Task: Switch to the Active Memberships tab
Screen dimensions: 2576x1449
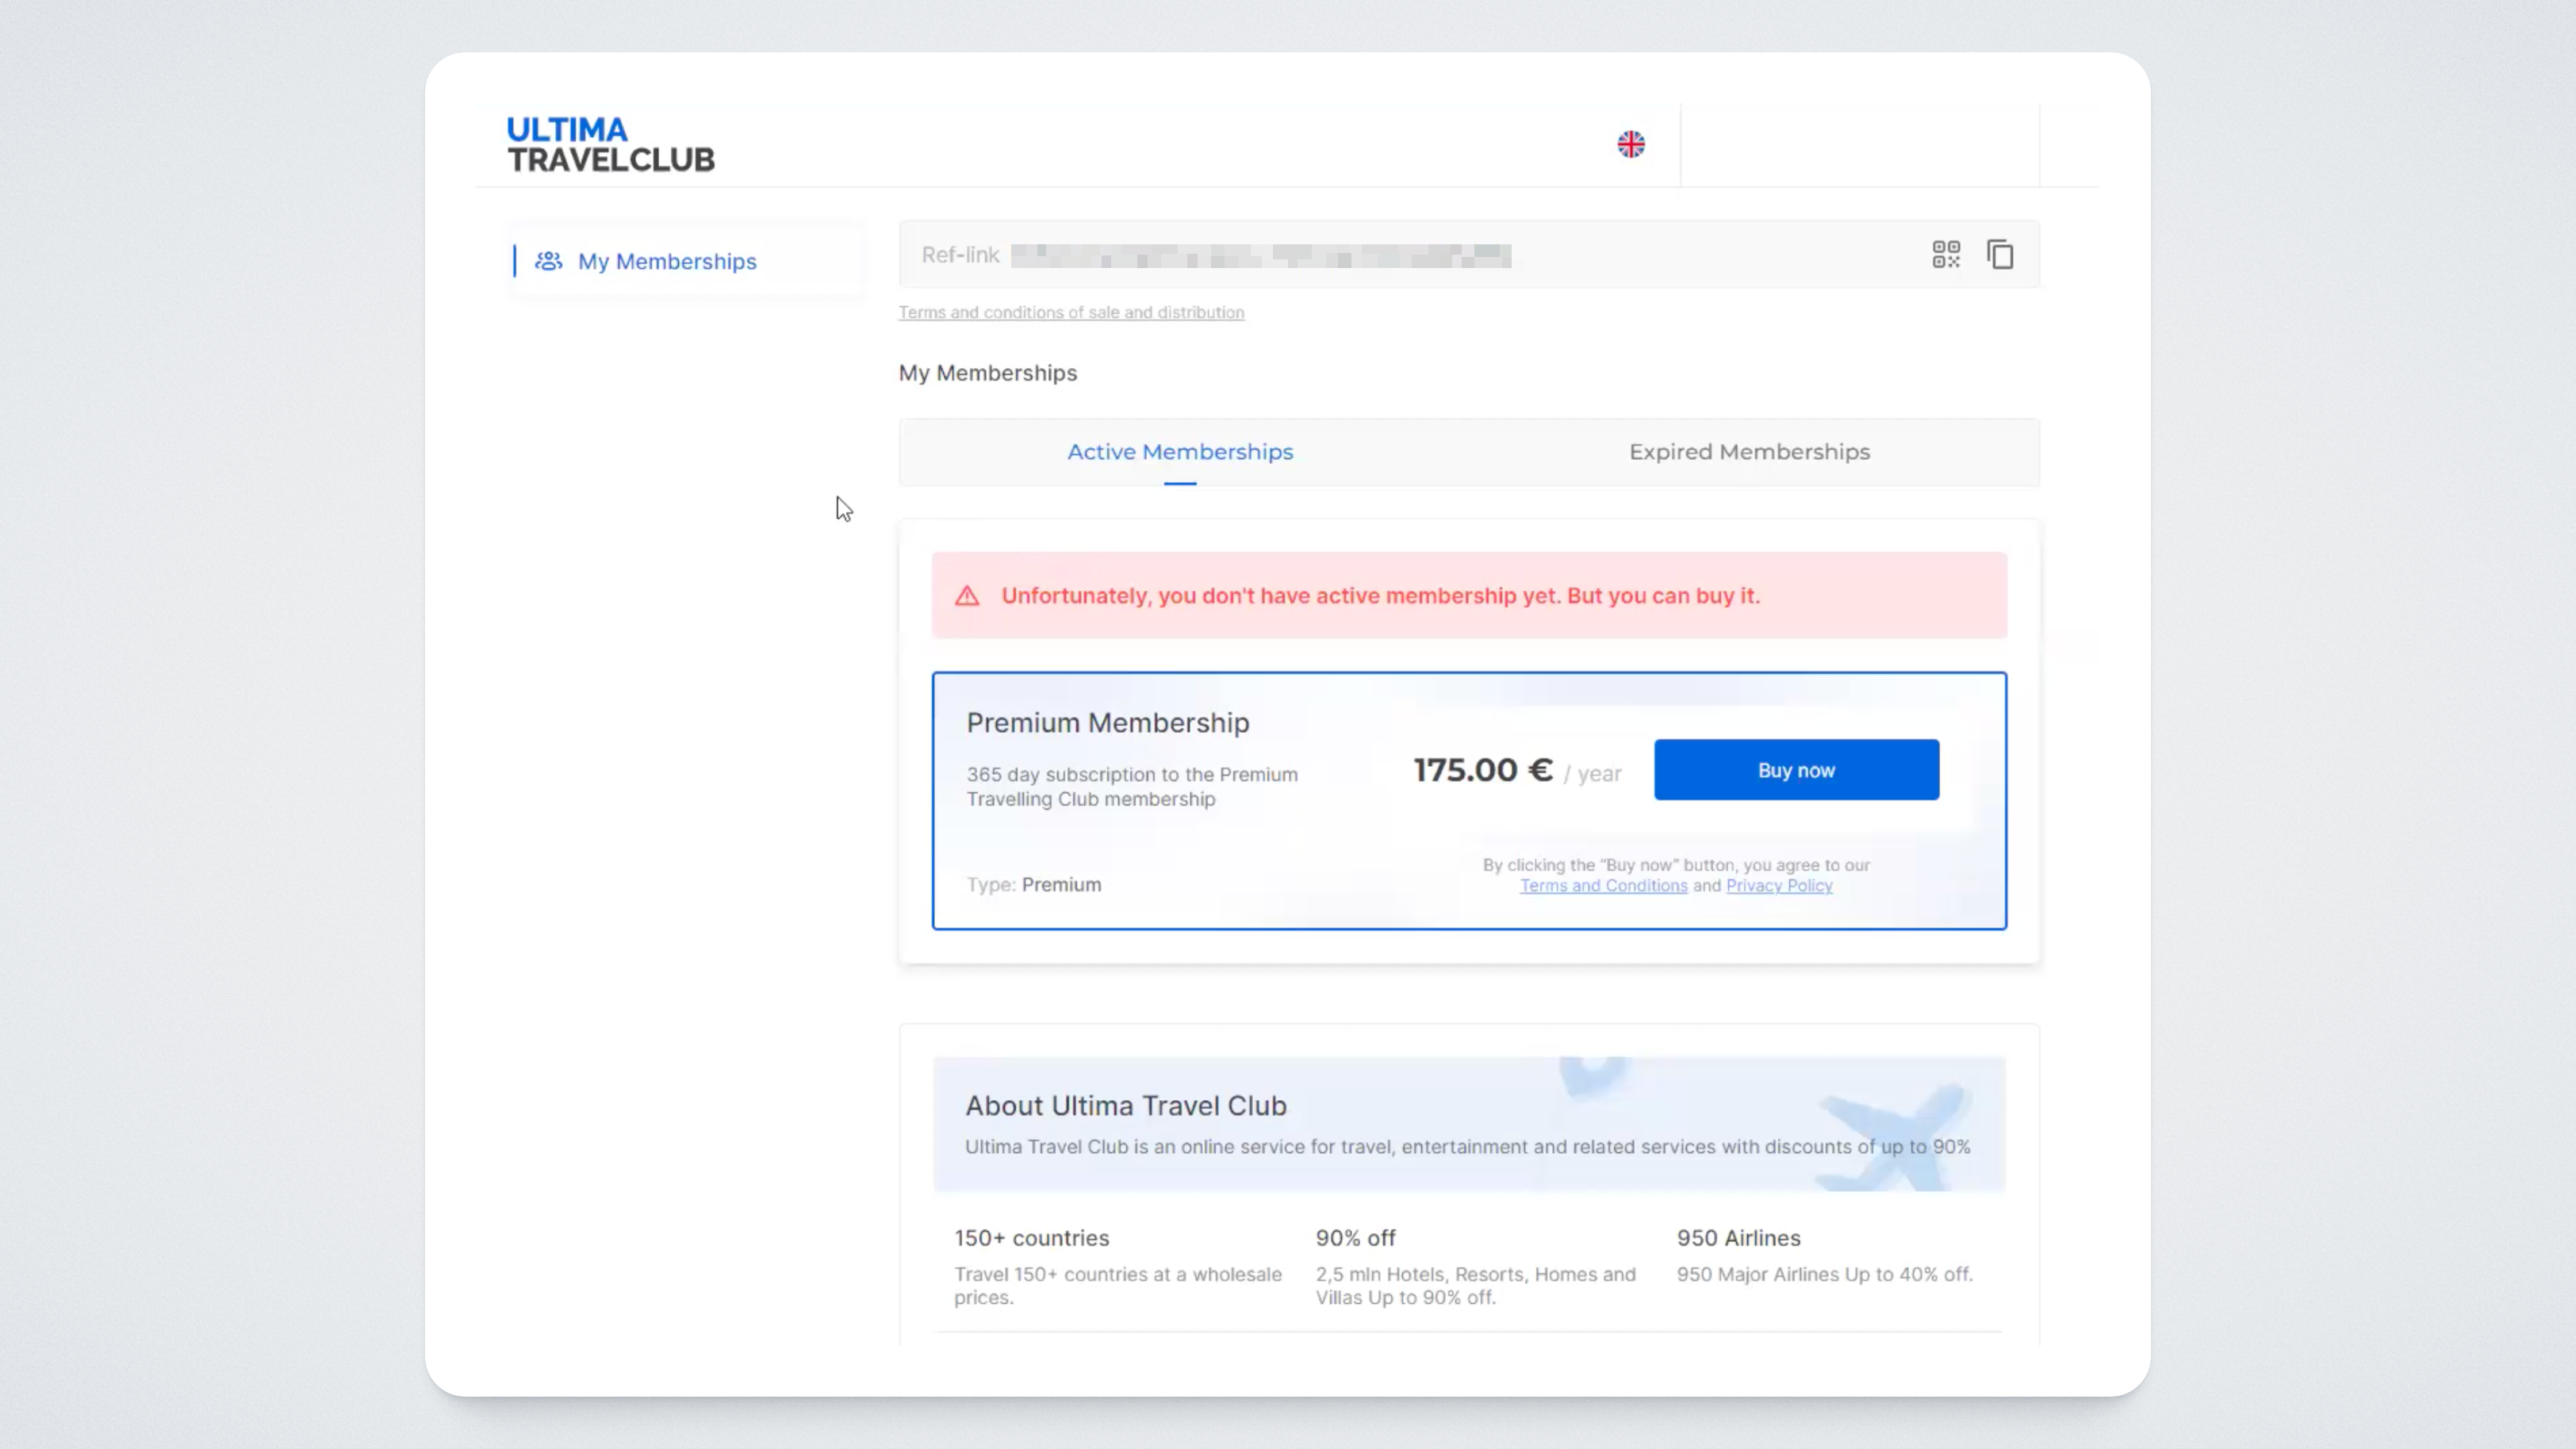Action: pos(1180,452)
